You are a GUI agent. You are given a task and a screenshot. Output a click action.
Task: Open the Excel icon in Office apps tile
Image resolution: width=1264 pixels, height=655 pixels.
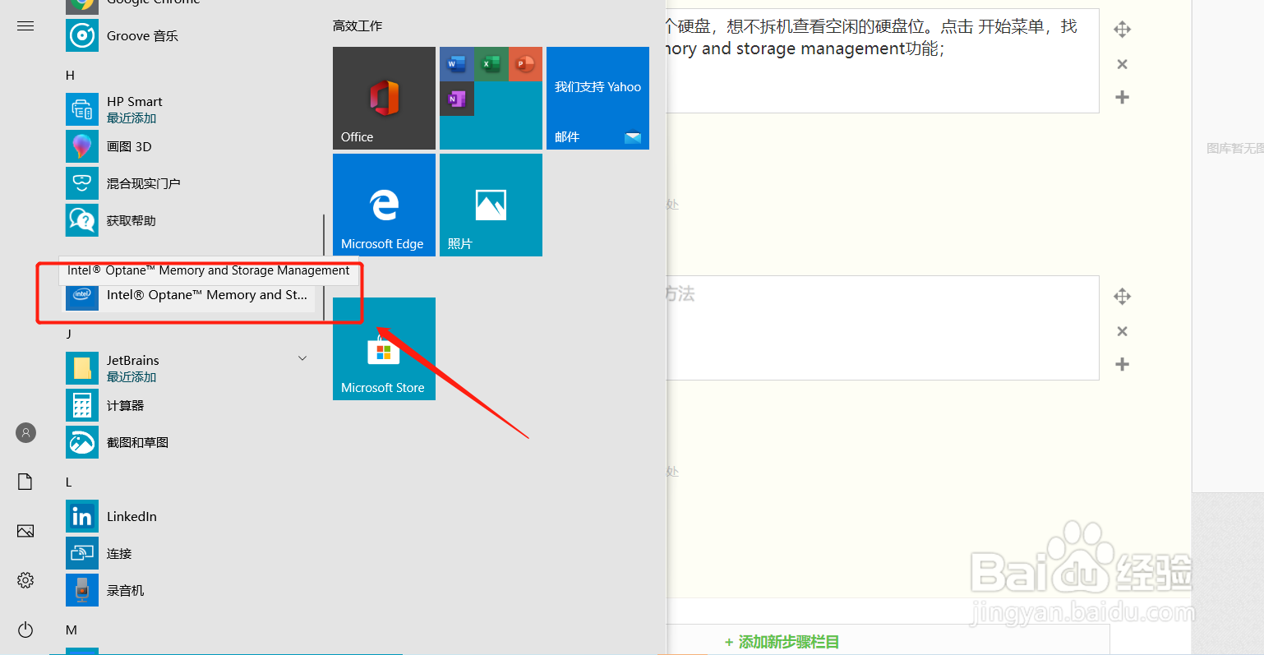[x=491, y=64]
